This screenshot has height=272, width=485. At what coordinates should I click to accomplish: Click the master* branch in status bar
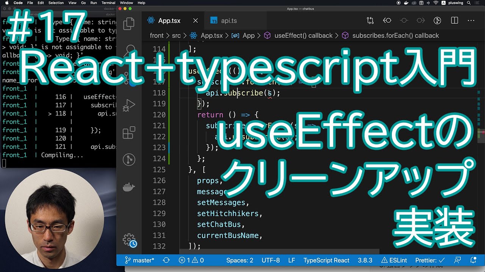[139, 260]
